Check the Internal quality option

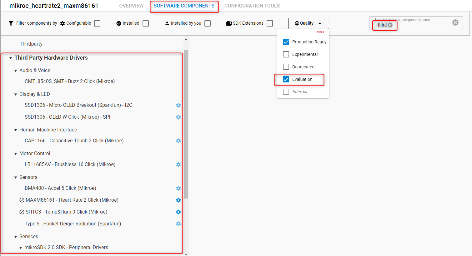click(286, 92)
